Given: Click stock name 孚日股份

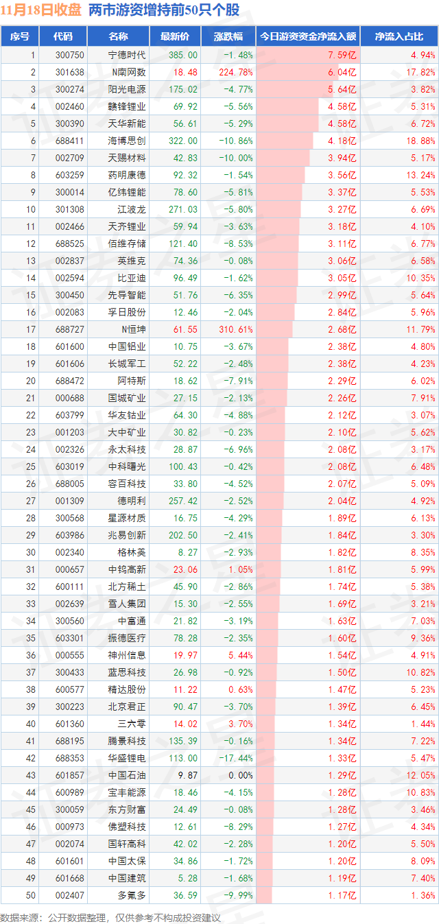Looking at the screenshot, I should click(128, 312).
